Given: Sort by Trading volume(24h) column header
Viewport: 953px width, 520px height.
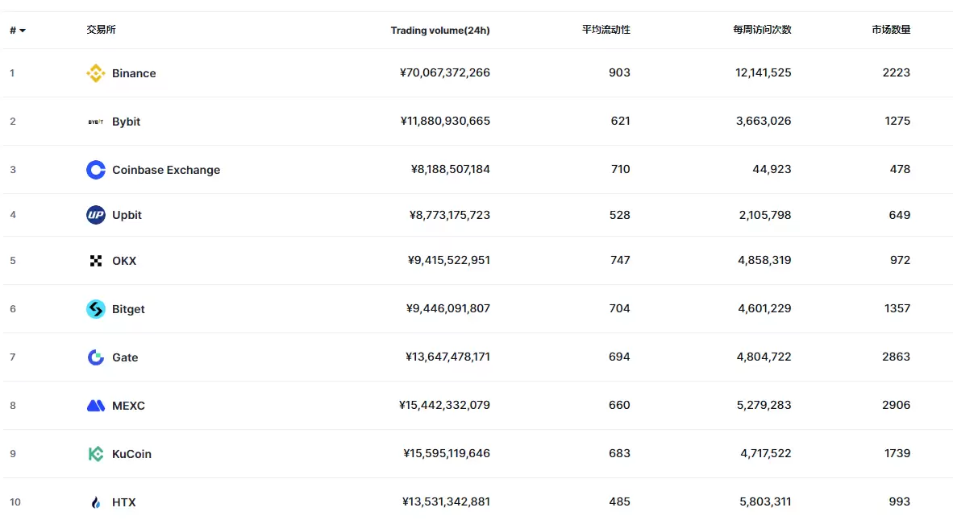Looking at the screenshot, I should 440,31.
